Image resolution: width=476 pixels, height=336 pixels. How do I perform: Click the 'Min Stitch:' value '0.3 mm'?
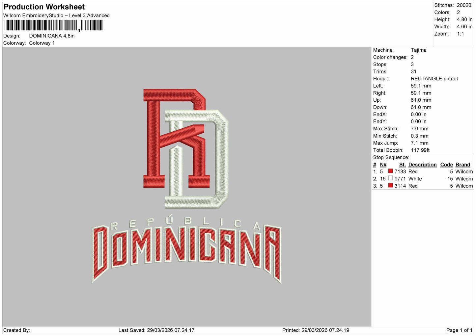[x=419, y=136]
